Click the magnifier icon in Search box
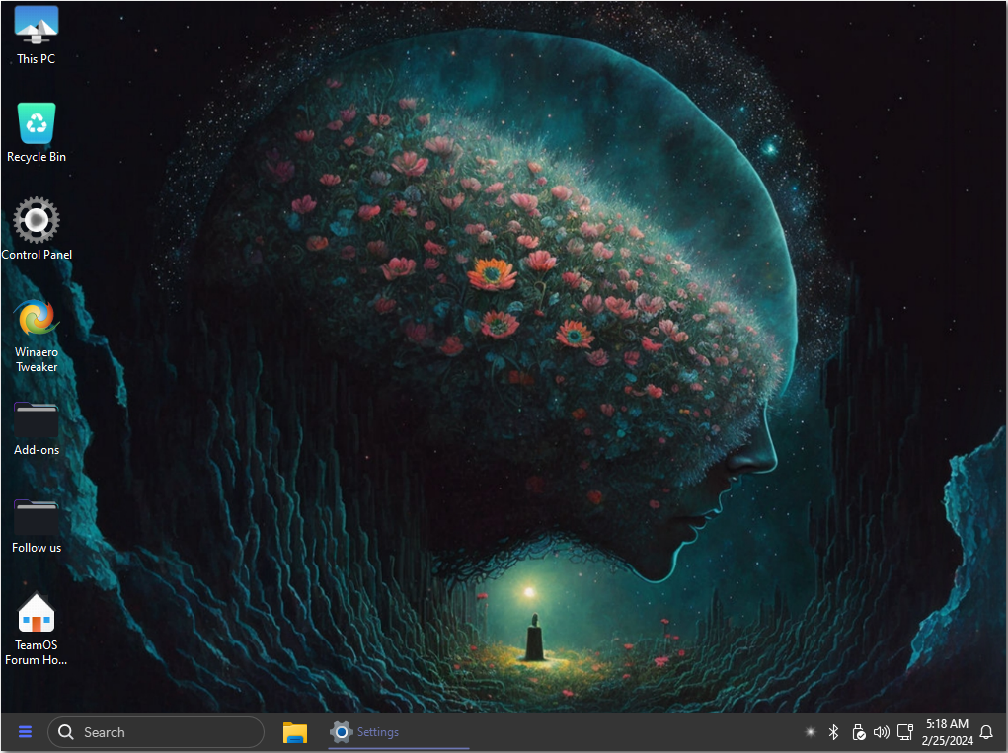This screenshot has width=1008, height=753. [x=66, y=732]
